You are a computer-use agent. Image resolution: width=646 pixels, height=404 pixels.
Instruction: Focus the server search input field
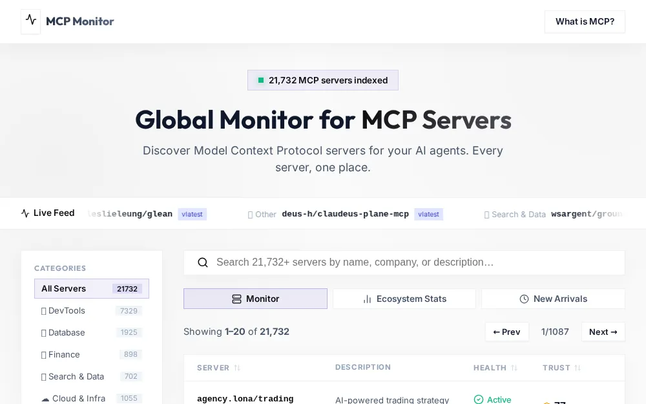404,262
